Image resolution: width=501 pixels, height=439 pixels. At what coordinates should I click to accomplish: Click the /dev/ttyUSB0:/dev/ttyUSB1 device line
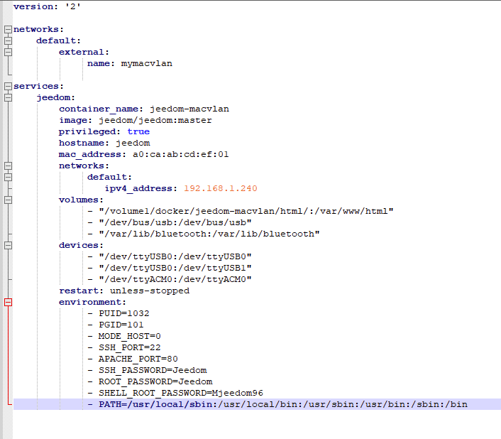click(170, 268)
